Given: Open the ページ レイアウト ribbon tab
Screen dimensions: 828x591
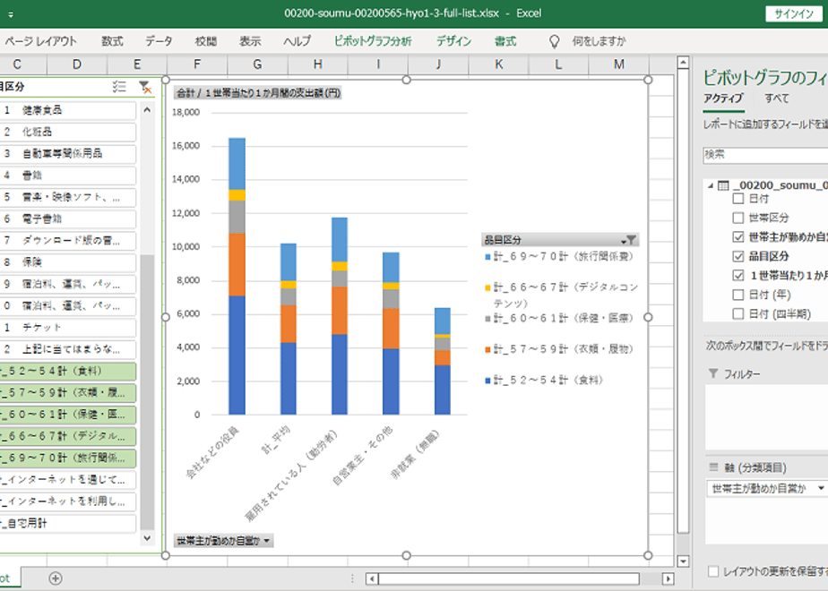Looking at the screenshot, I should [x=41, y=41].
